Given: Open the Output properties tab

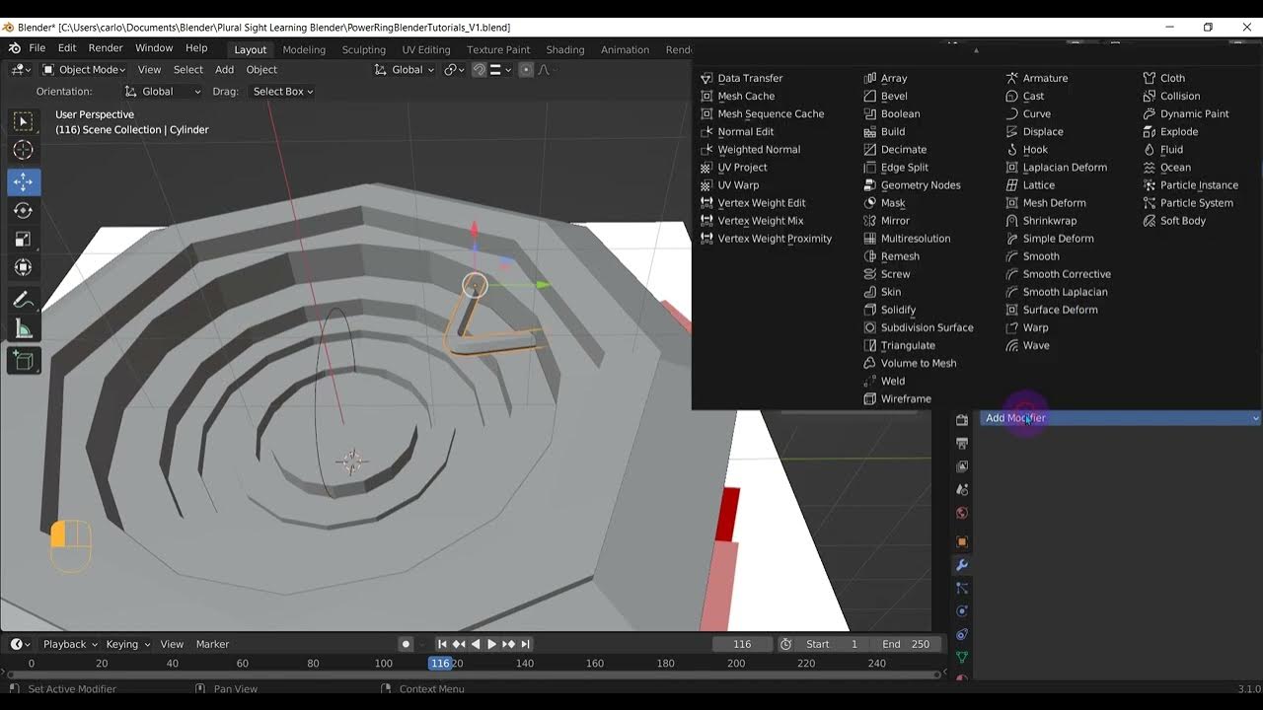Looking at the screenshot, I should [962, 443].
